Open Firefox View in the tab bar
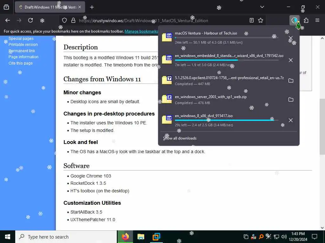This screenshot has height=243, width=325. (x=6, y=7)
